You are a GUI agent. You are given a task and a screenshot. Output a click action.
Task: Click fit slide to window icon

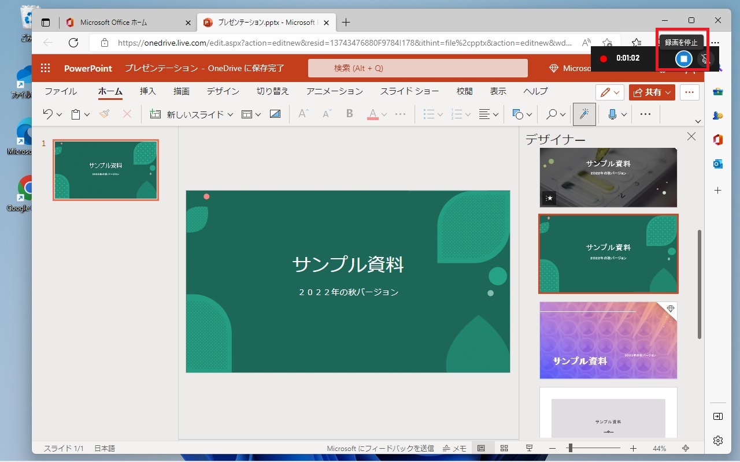[x=686, y=448]
